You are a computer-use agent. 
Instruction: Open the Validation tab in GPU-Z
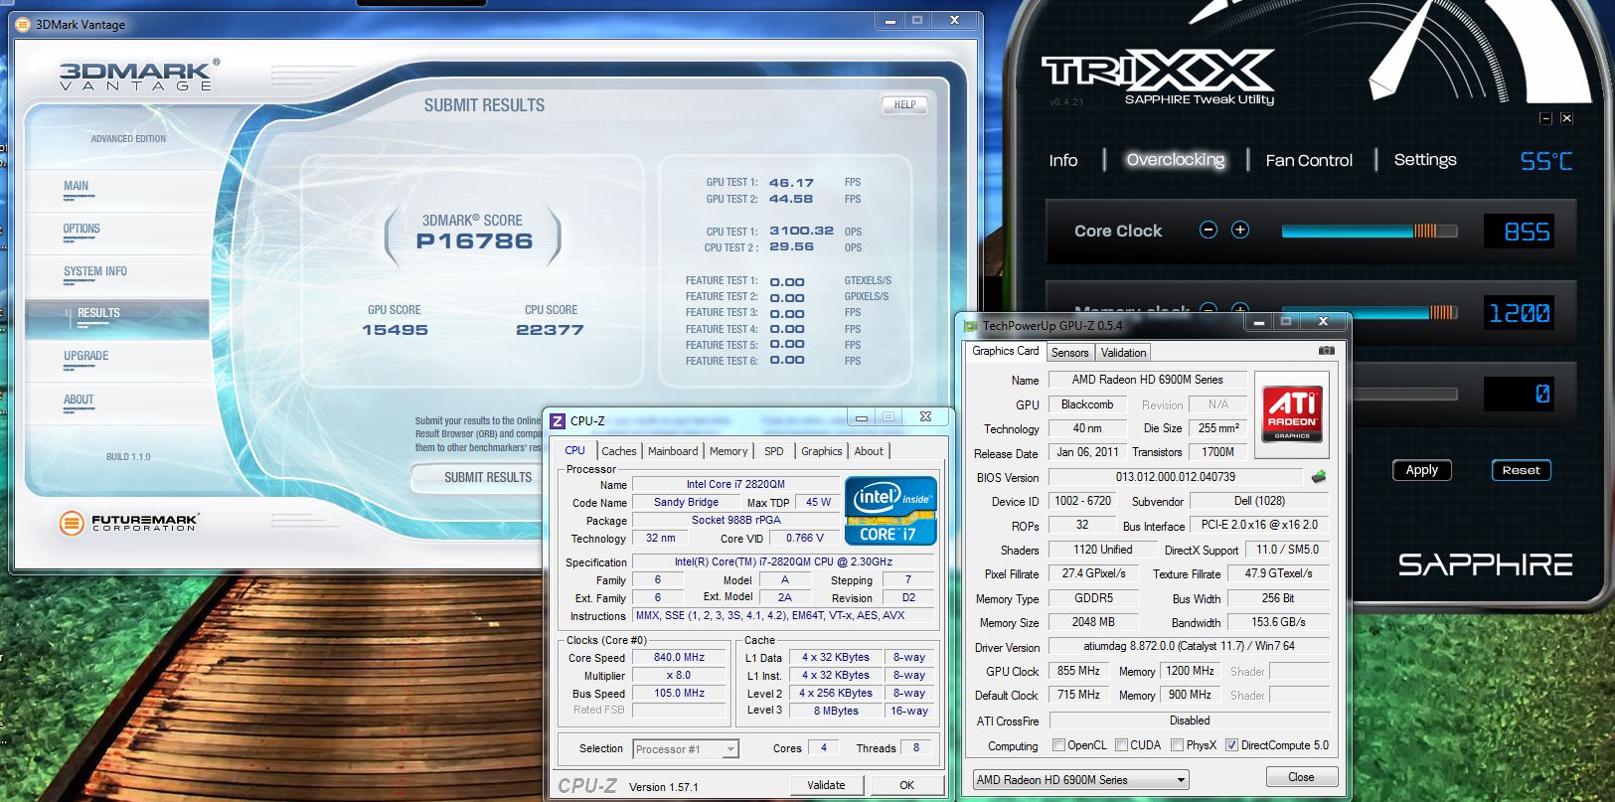[1124, 353]
